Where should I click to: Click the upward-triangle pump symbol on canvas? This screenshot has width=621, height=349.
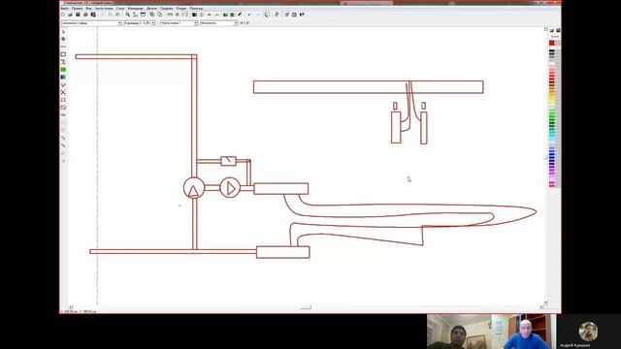194,187
